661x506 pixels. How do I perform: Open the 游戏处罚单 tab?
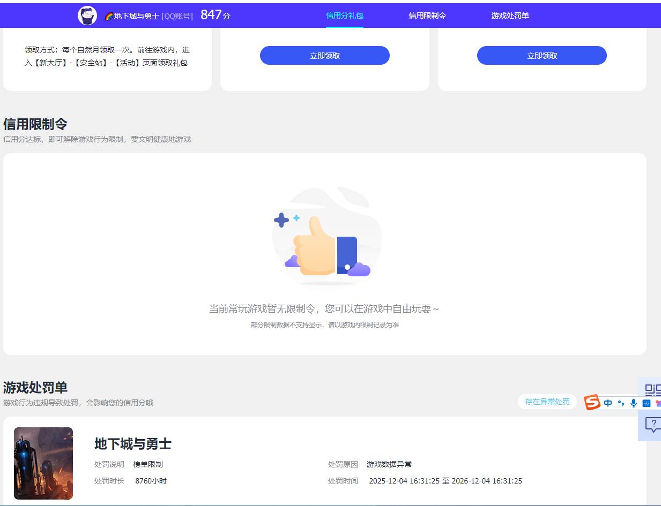coord(508,16)
